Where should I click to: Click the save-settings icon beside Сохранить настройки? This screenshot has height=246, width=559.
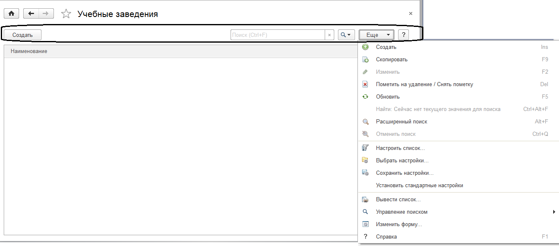point(365,173)
